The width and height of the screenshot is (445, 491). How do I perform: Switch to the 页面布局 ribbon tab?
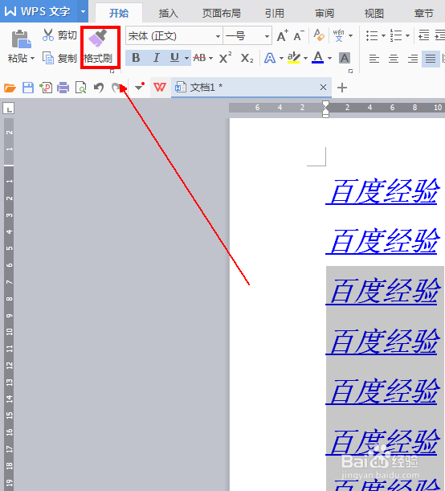pyautogui.click(x=222, y=13)
